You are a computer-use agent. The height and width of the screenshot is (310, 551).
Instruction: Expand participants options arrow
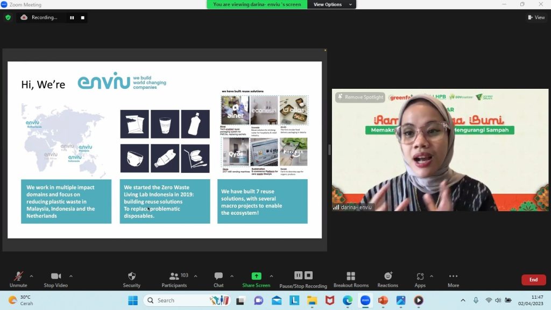196,276
